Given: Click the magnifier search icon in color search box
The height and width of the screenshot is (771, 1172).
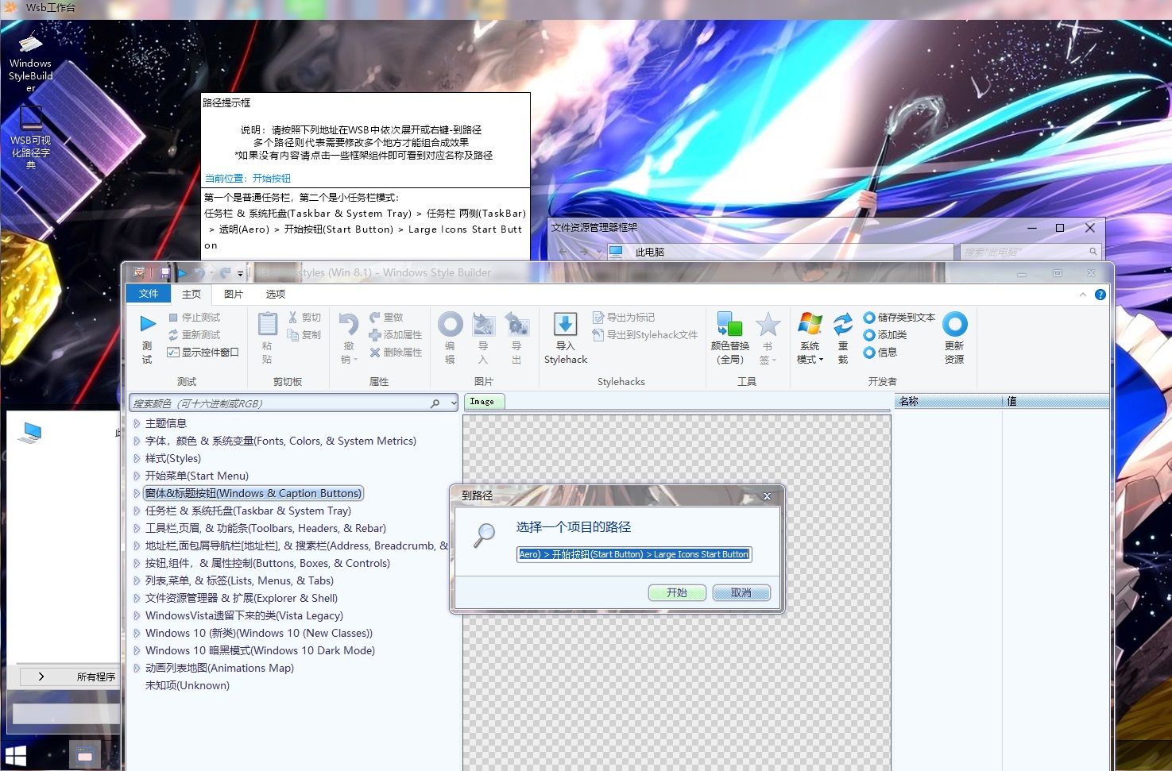Looking at the screenshot, I should pyautogui.click(x=435, y=403).
